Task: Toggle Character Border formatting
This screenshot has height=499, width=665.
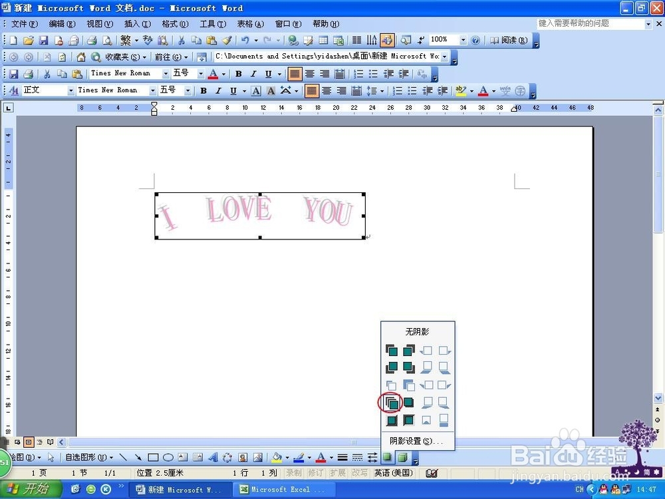Action: click(x=256, y=90)
